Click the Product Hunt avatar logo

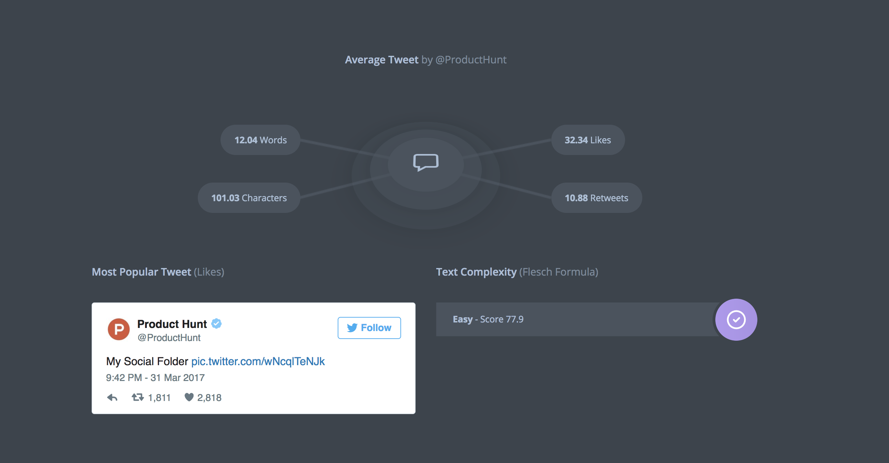pyautogui.click(x=119, y=329)
